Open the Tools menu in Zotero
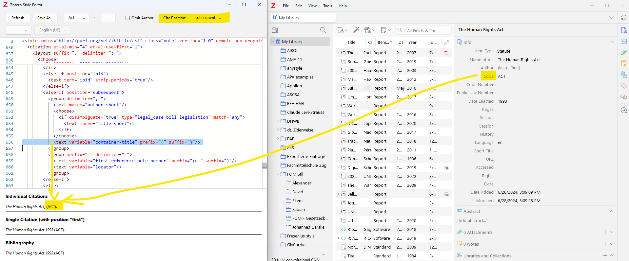The width and height of the screenshot is (629, 261). click(327, 6)
